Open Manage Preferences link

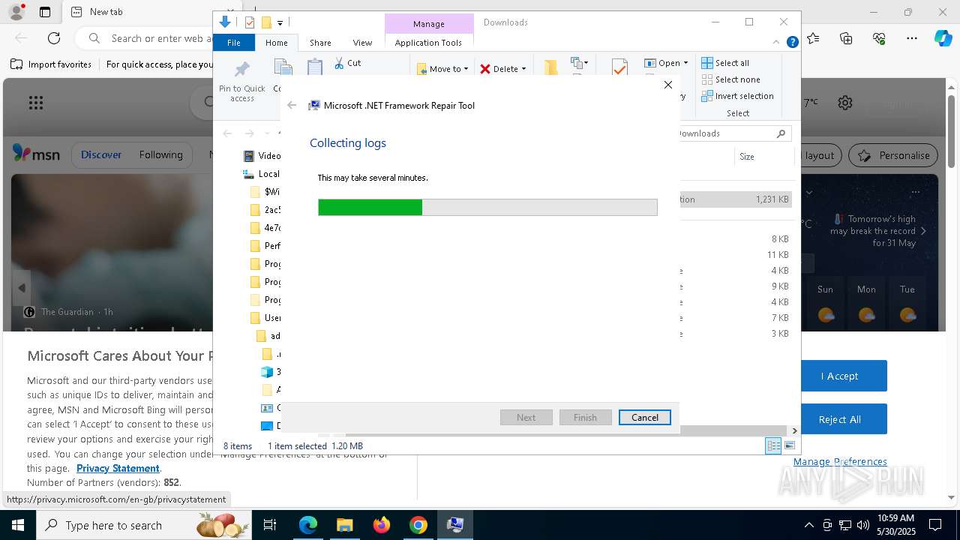tap(840, 462)
